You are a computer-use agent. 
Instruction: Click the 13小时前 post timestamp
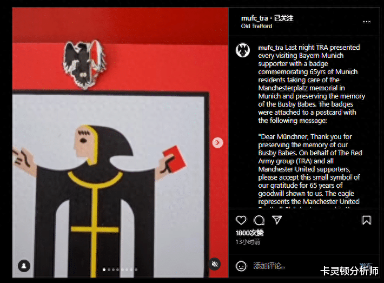pos(248,242)
